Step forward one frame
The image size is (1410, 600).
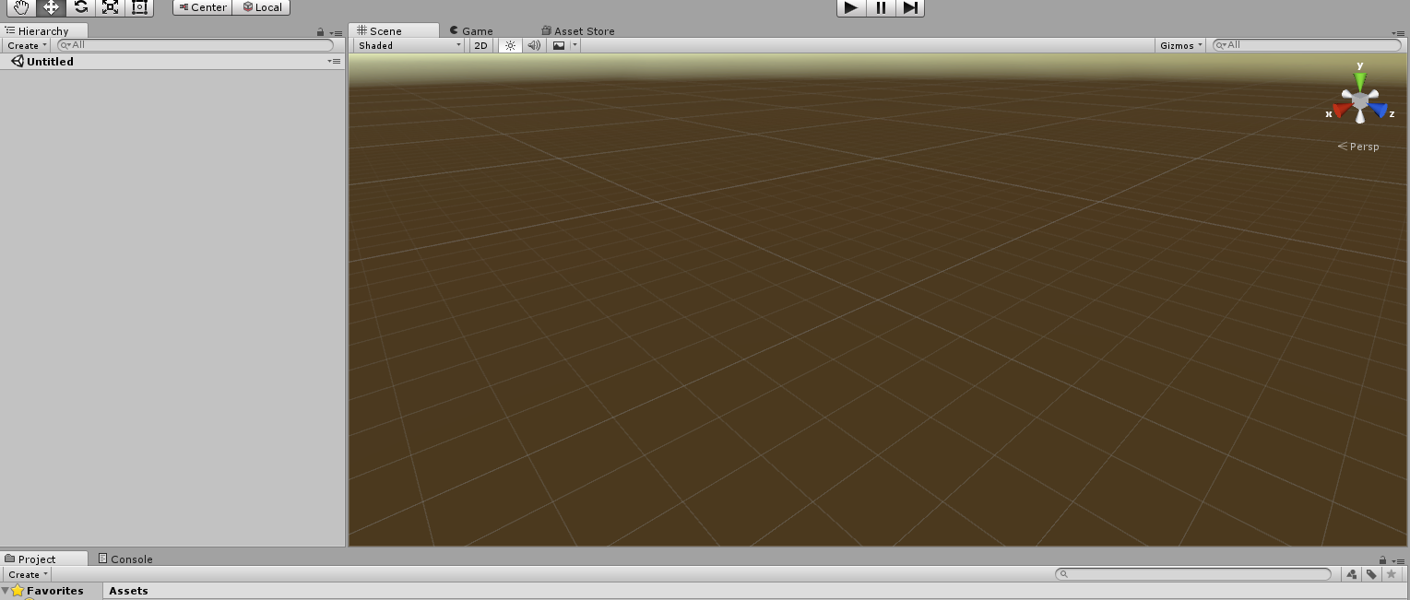910,7
